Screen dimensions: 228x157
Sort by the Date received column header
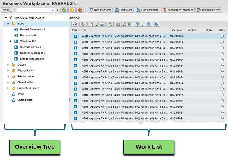point(178,30)
